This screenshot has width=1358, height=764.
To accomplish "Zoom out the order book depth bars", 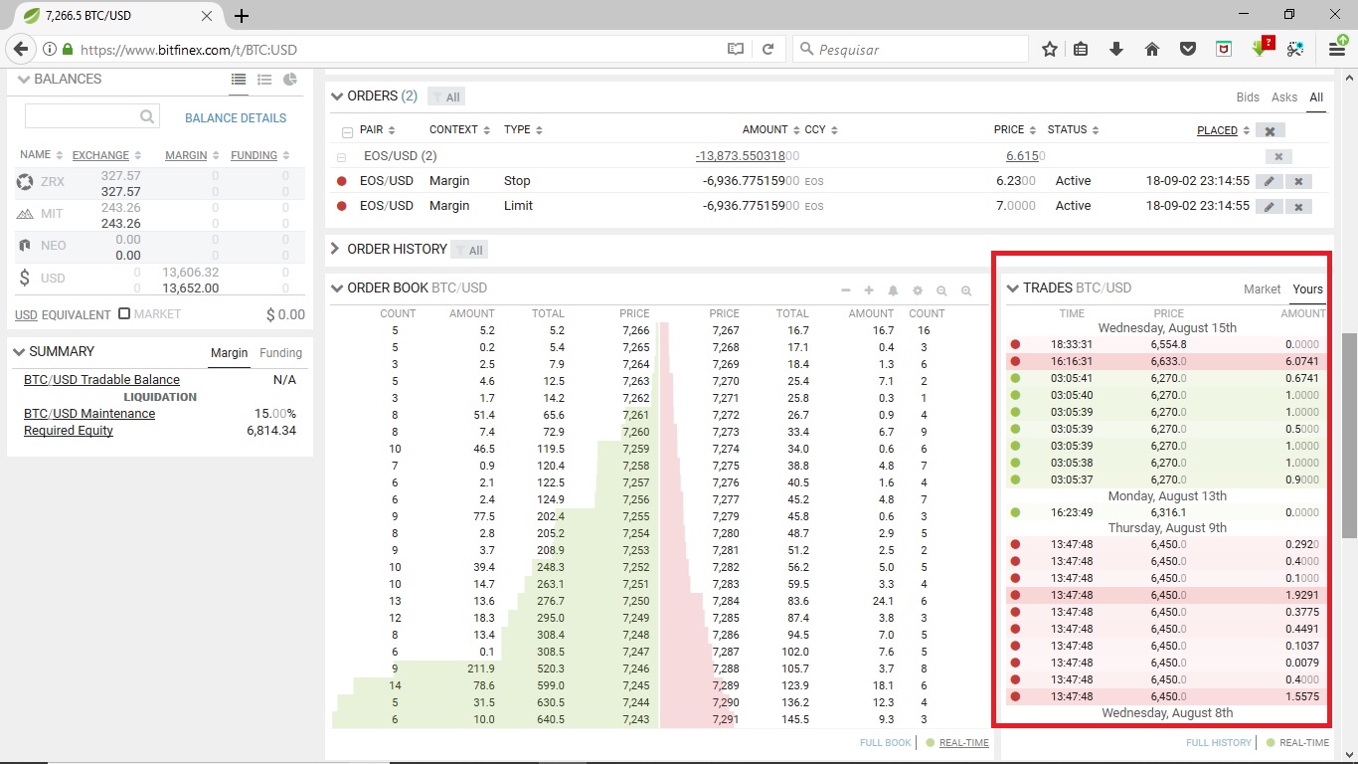I will click(x=941, y=290).
